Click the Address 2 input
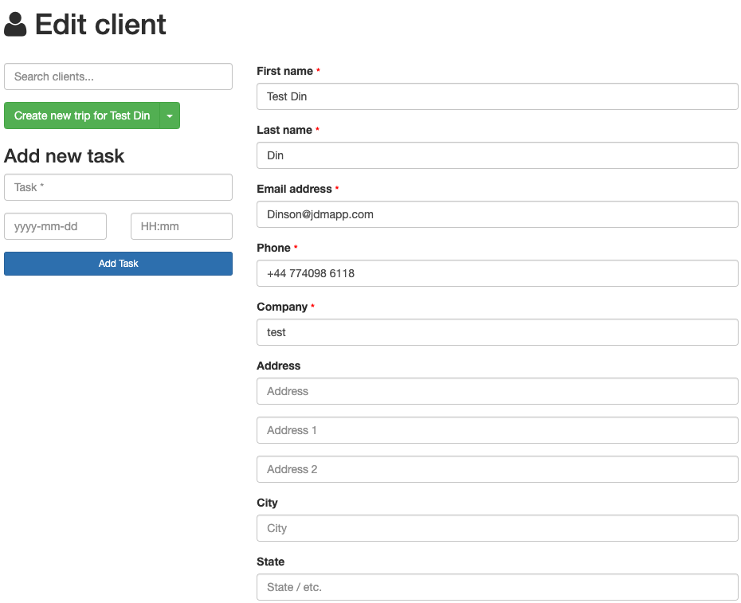 (x=497, y=469)
